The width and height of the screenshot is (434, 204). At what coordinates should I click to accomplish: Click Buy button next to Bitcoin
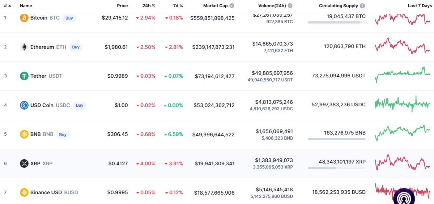(69, 18)
